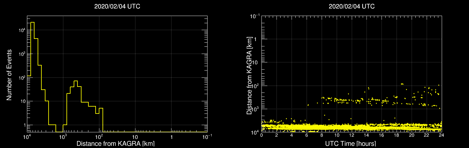Click the 10⁻¹ tick on scatter plot's distance axis
Viewport: 469px width, 148px height.
pyautogui.click(x=254, y=16)
